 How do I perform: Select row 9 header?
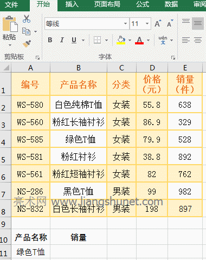pyautogui.click(x=5, y=223)
